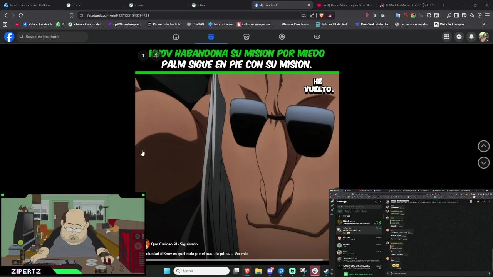
Task: Switch to the Inbox - Reiner Solis - Outlook tab
Action: click(30, 5)
